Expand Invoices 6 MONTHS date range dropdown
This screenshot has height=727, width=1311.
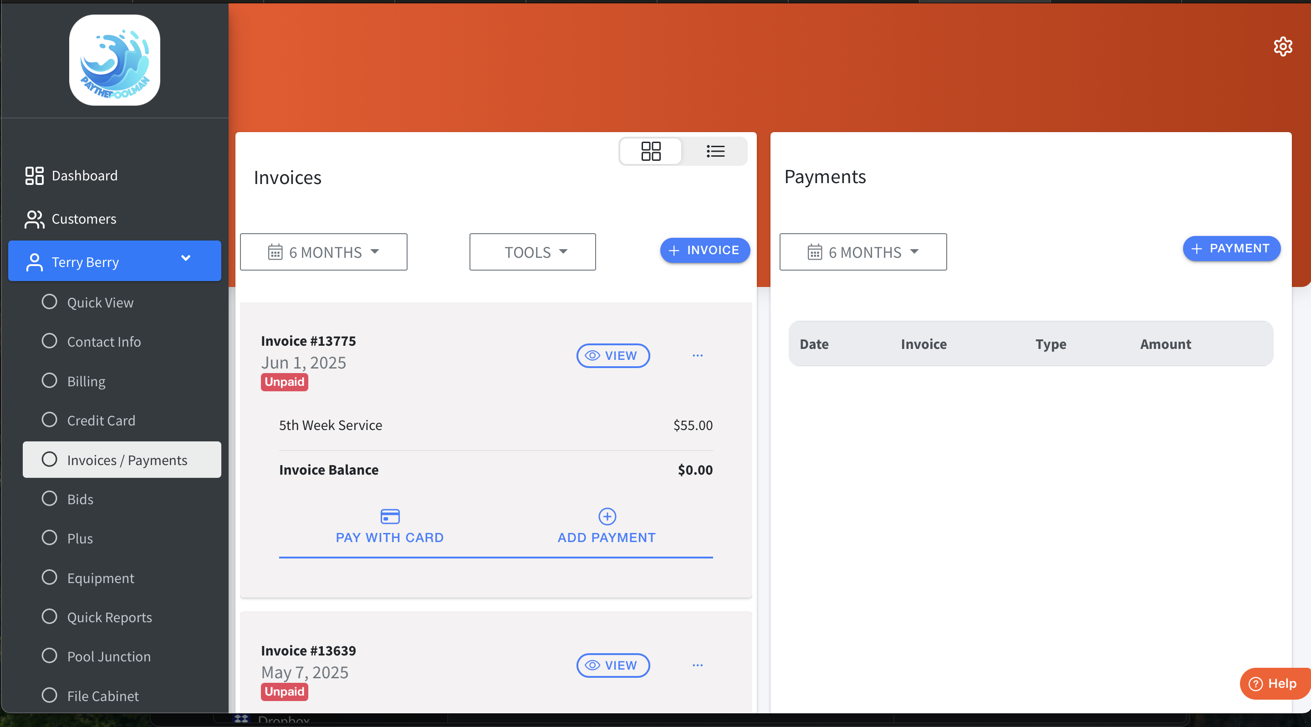point(323,252)
